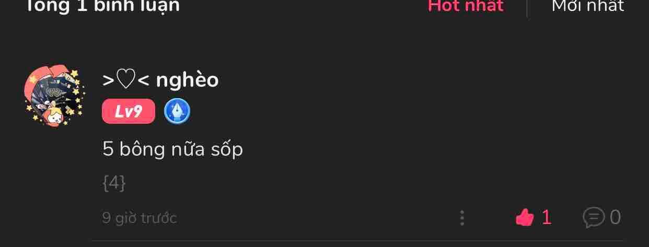Tap the like count number 1
The image size is (649, 247).
coord(547,217)
